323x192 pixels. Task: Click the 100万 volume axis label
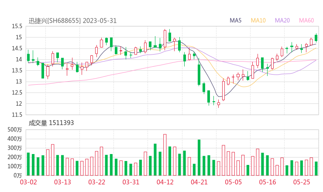15,166
